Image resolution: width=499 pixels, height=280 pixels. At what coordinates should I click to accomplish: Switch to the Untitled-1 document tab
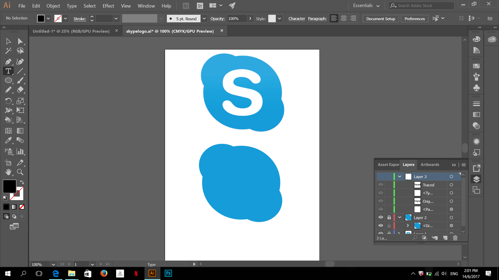pos(71,31)
